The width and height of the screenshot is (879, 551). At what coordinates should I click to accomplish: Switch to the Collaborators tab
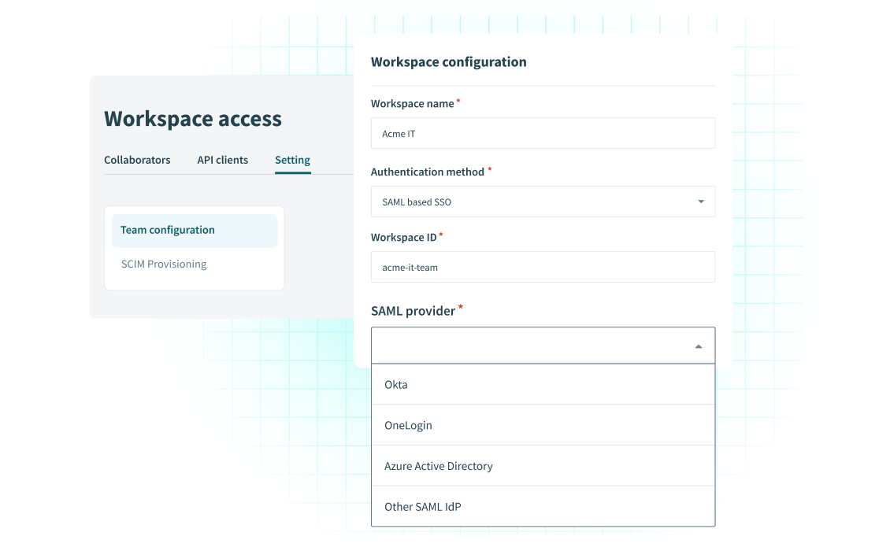click(x=137, y=160)
